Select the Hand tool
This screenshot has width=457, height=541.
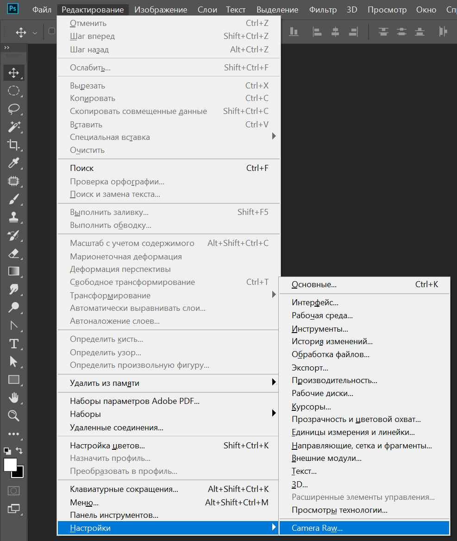(14, 397)
